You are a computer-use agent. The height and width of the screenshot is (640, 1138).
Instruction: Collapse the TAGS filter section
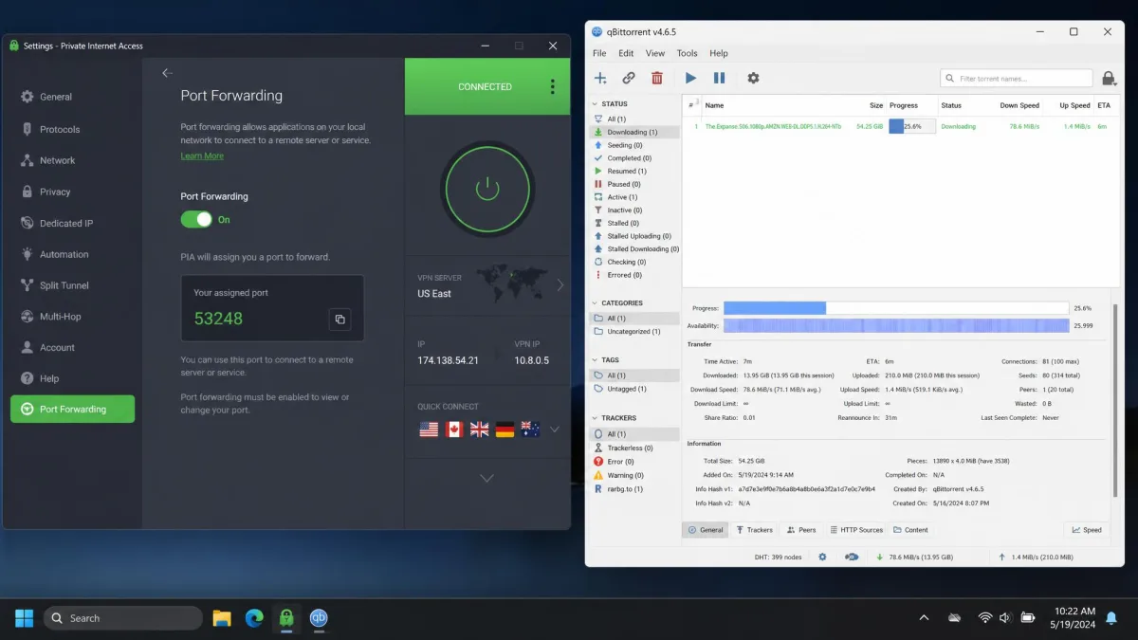[595, 360]
